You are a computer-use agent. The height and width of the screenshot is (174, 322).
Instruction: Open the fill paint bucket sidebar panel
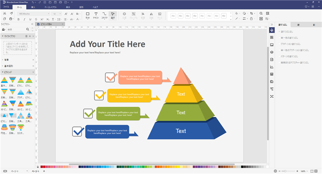point(272,30)
